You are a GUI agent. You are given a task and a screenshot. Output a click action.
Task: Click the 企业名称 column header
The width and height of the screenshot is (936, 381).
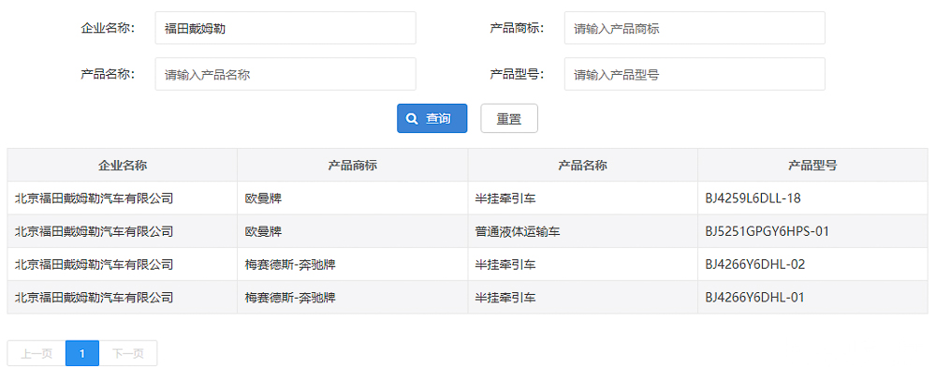point(123,166)
